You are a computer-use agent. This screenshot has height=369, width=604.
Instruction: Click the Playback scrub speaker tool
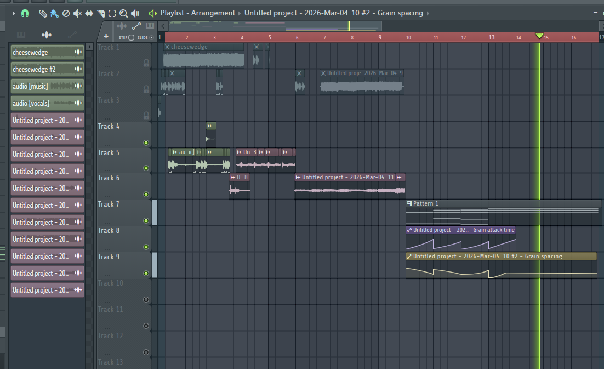coord(135,13)
